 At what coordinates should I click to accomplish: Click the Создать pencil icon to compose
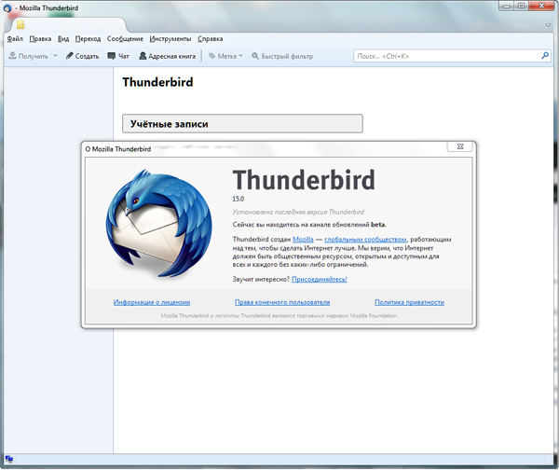(70, 56)
